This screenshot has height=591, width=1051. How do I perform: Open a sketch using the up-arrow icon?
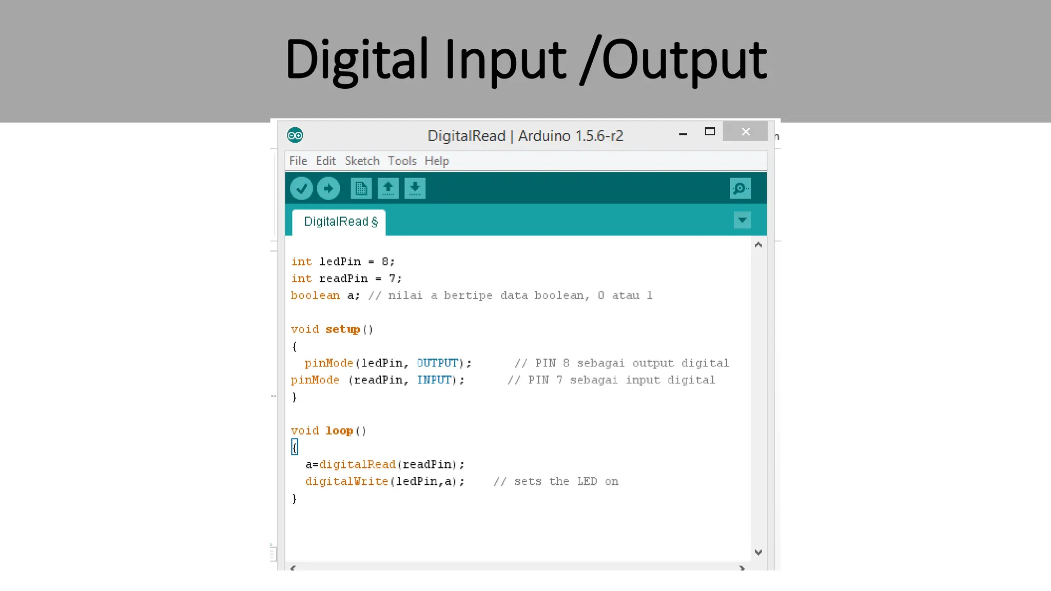click(x=388, y=188)
